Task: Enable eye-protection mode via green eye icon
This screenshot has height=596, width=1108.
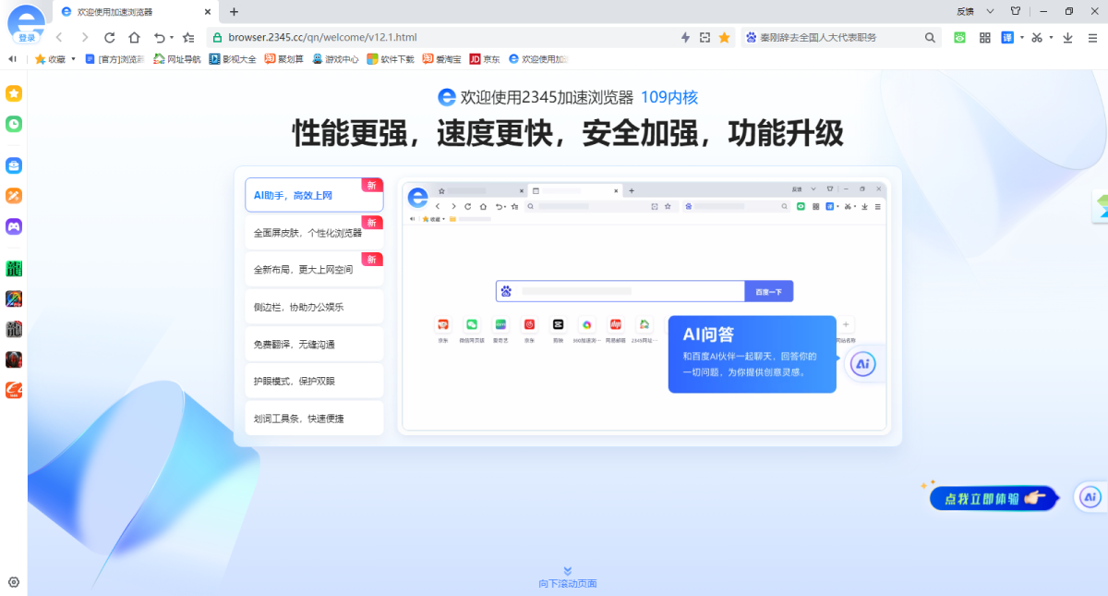Action: click(x=959, y=38)
